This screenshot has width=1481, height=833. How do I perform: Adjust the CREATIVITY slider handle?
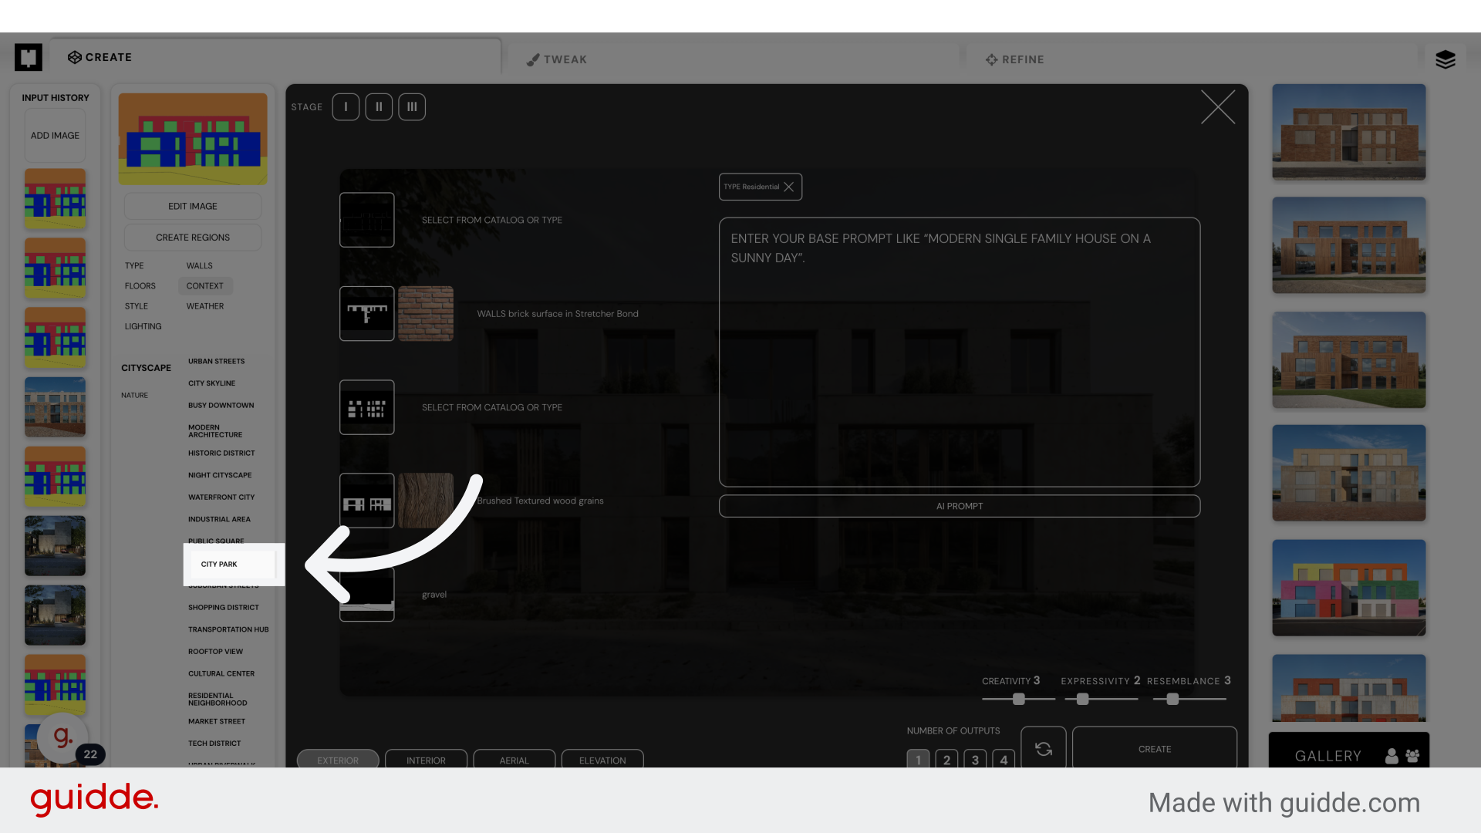click(x=1019, y=699)
